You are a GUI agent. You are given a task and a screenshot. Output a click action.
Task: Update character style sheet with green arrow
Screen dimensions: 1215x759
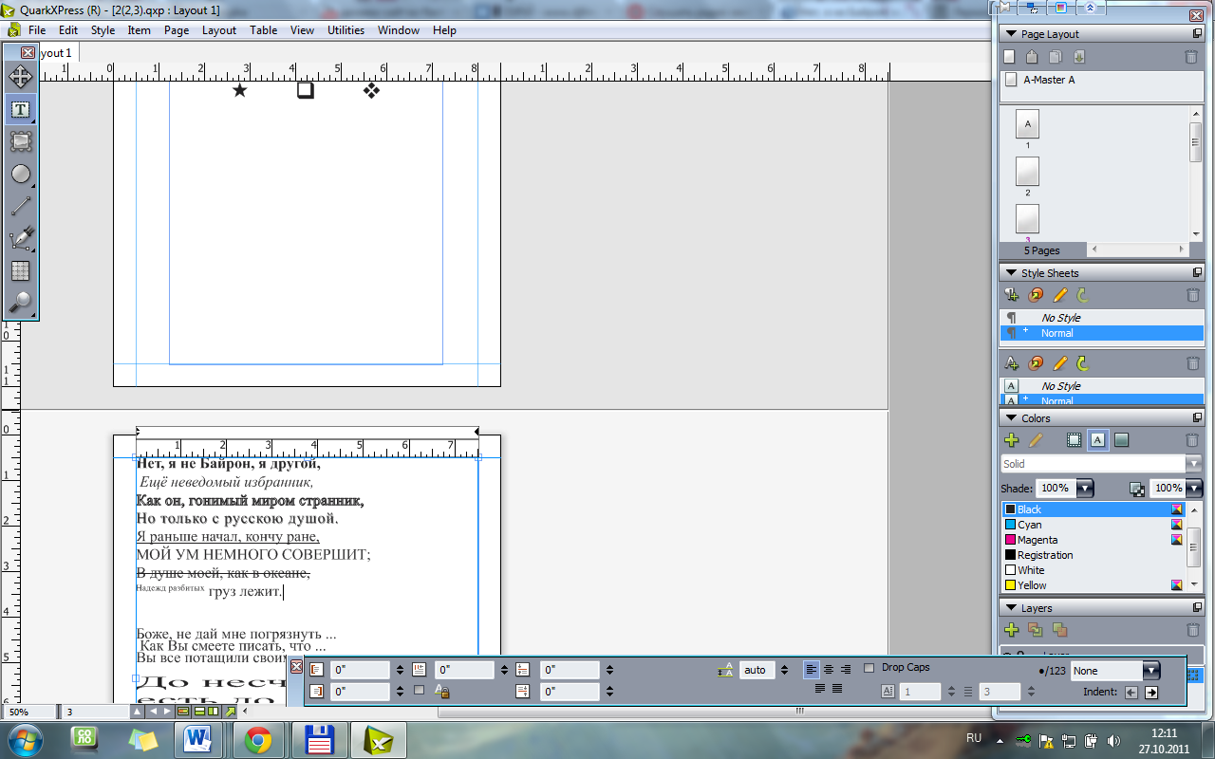[x=1082, y=363]
